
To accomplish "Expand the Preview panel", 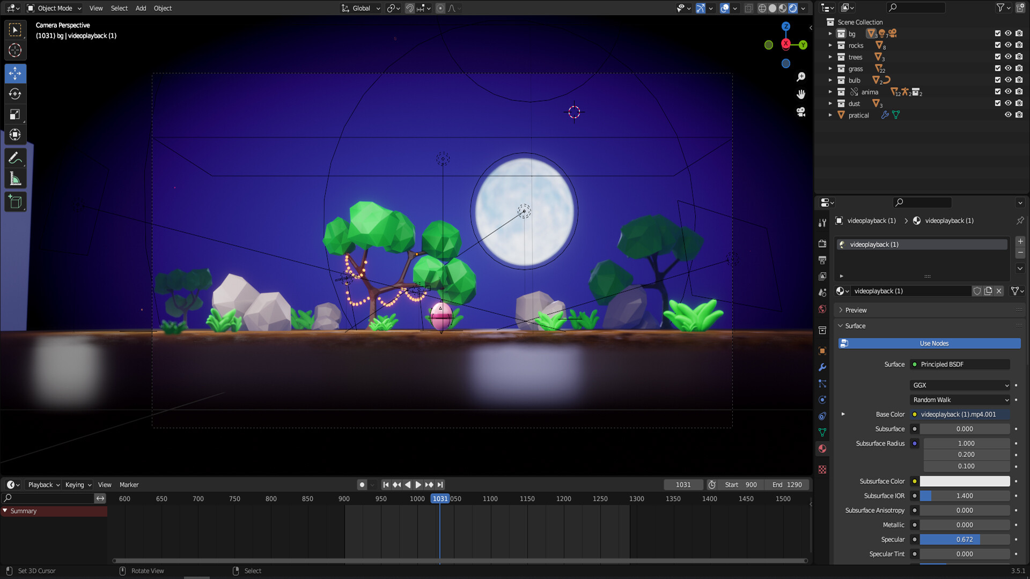I will pyautogui.click(x=856, y=310).
